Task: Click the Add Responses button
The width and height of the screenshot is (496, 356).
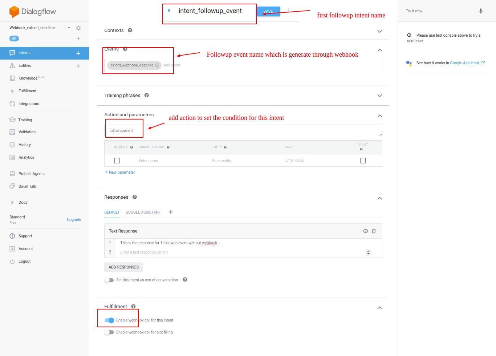Action: pos(123,267)
